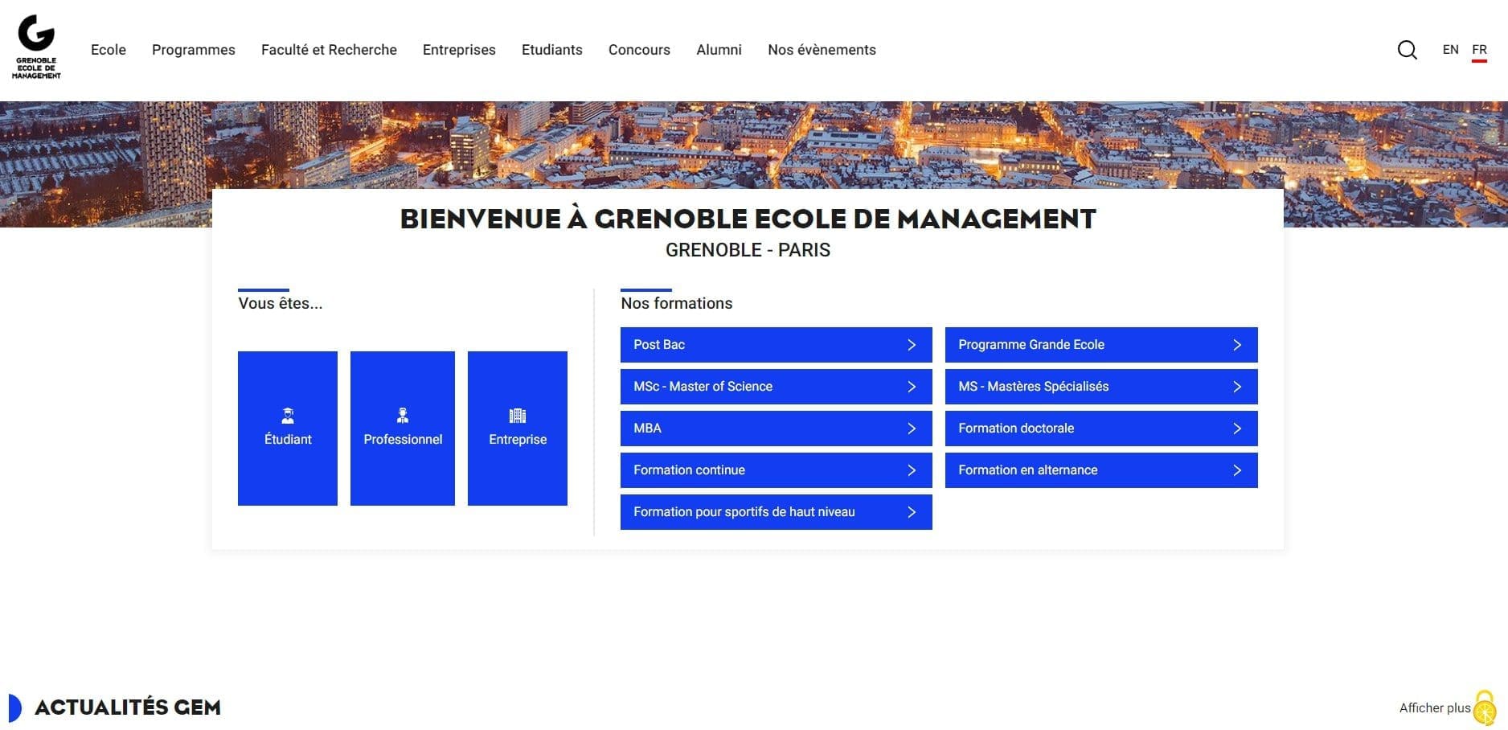Screen dimensions: 1508x730
Task: Open the Concours menu
Action: pyautogui.click(x=639, y=50)
